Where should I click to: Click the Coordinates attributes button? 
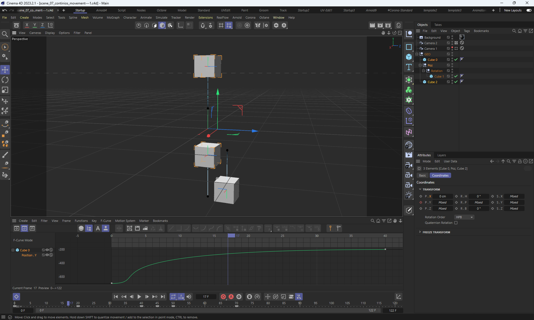point(440,175)
